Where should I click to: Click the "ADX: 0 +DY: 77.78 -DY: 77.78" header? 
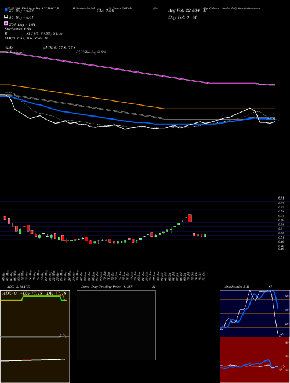pyautogui.click(x=34, y=293)
